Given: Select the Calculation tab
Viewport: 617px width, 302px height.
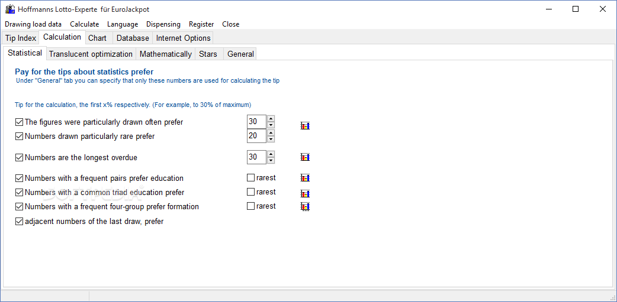Looking at the screenshot, I should point(62,37).
